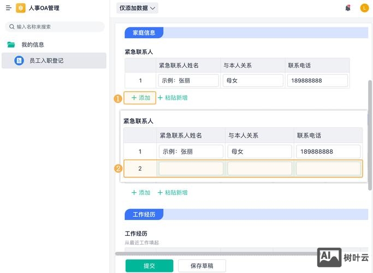
Task: Open the user avatar menu
Action: pos(364,8)
